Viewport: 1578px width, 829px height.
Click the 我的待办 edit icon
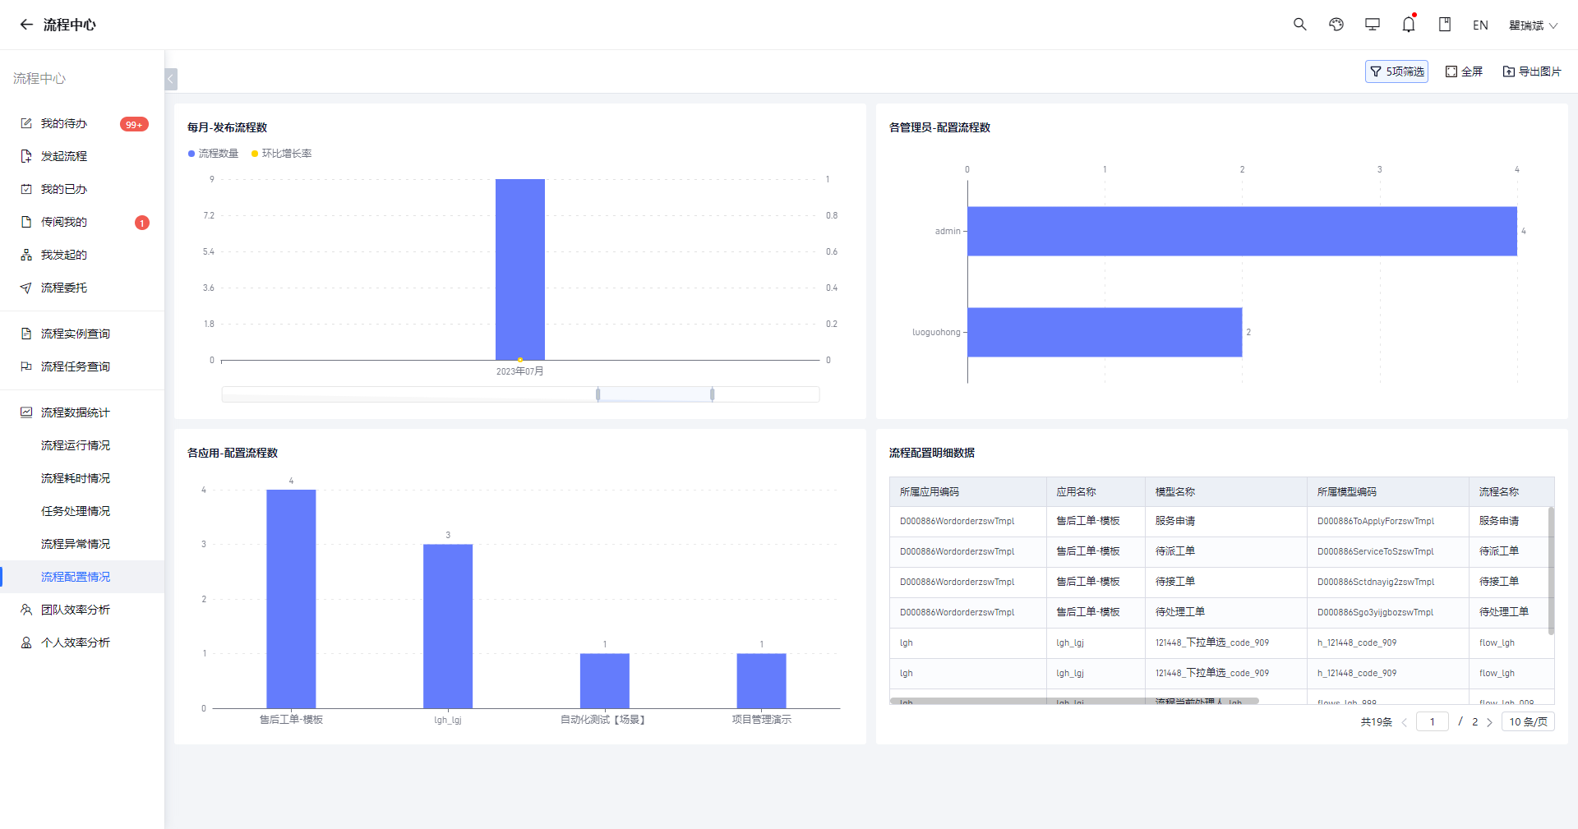coord(26,123)
